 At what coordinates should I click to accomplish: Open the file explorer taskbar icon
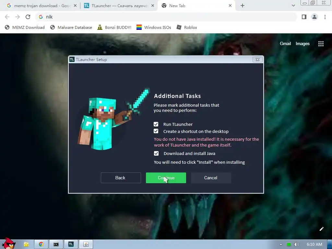point(26,244)
